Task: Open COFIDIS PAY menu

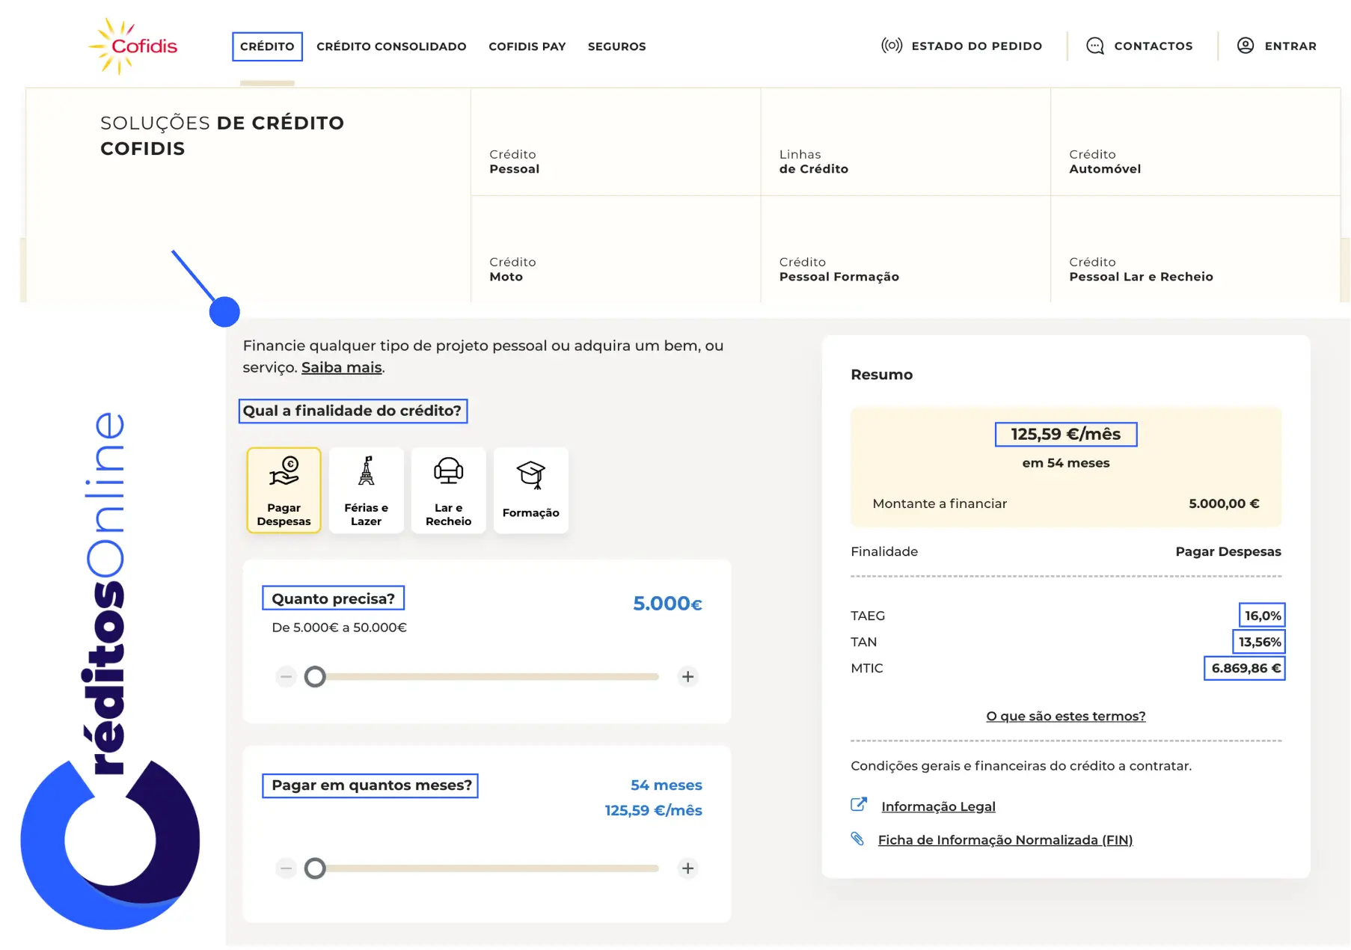Action: [527, 46]
